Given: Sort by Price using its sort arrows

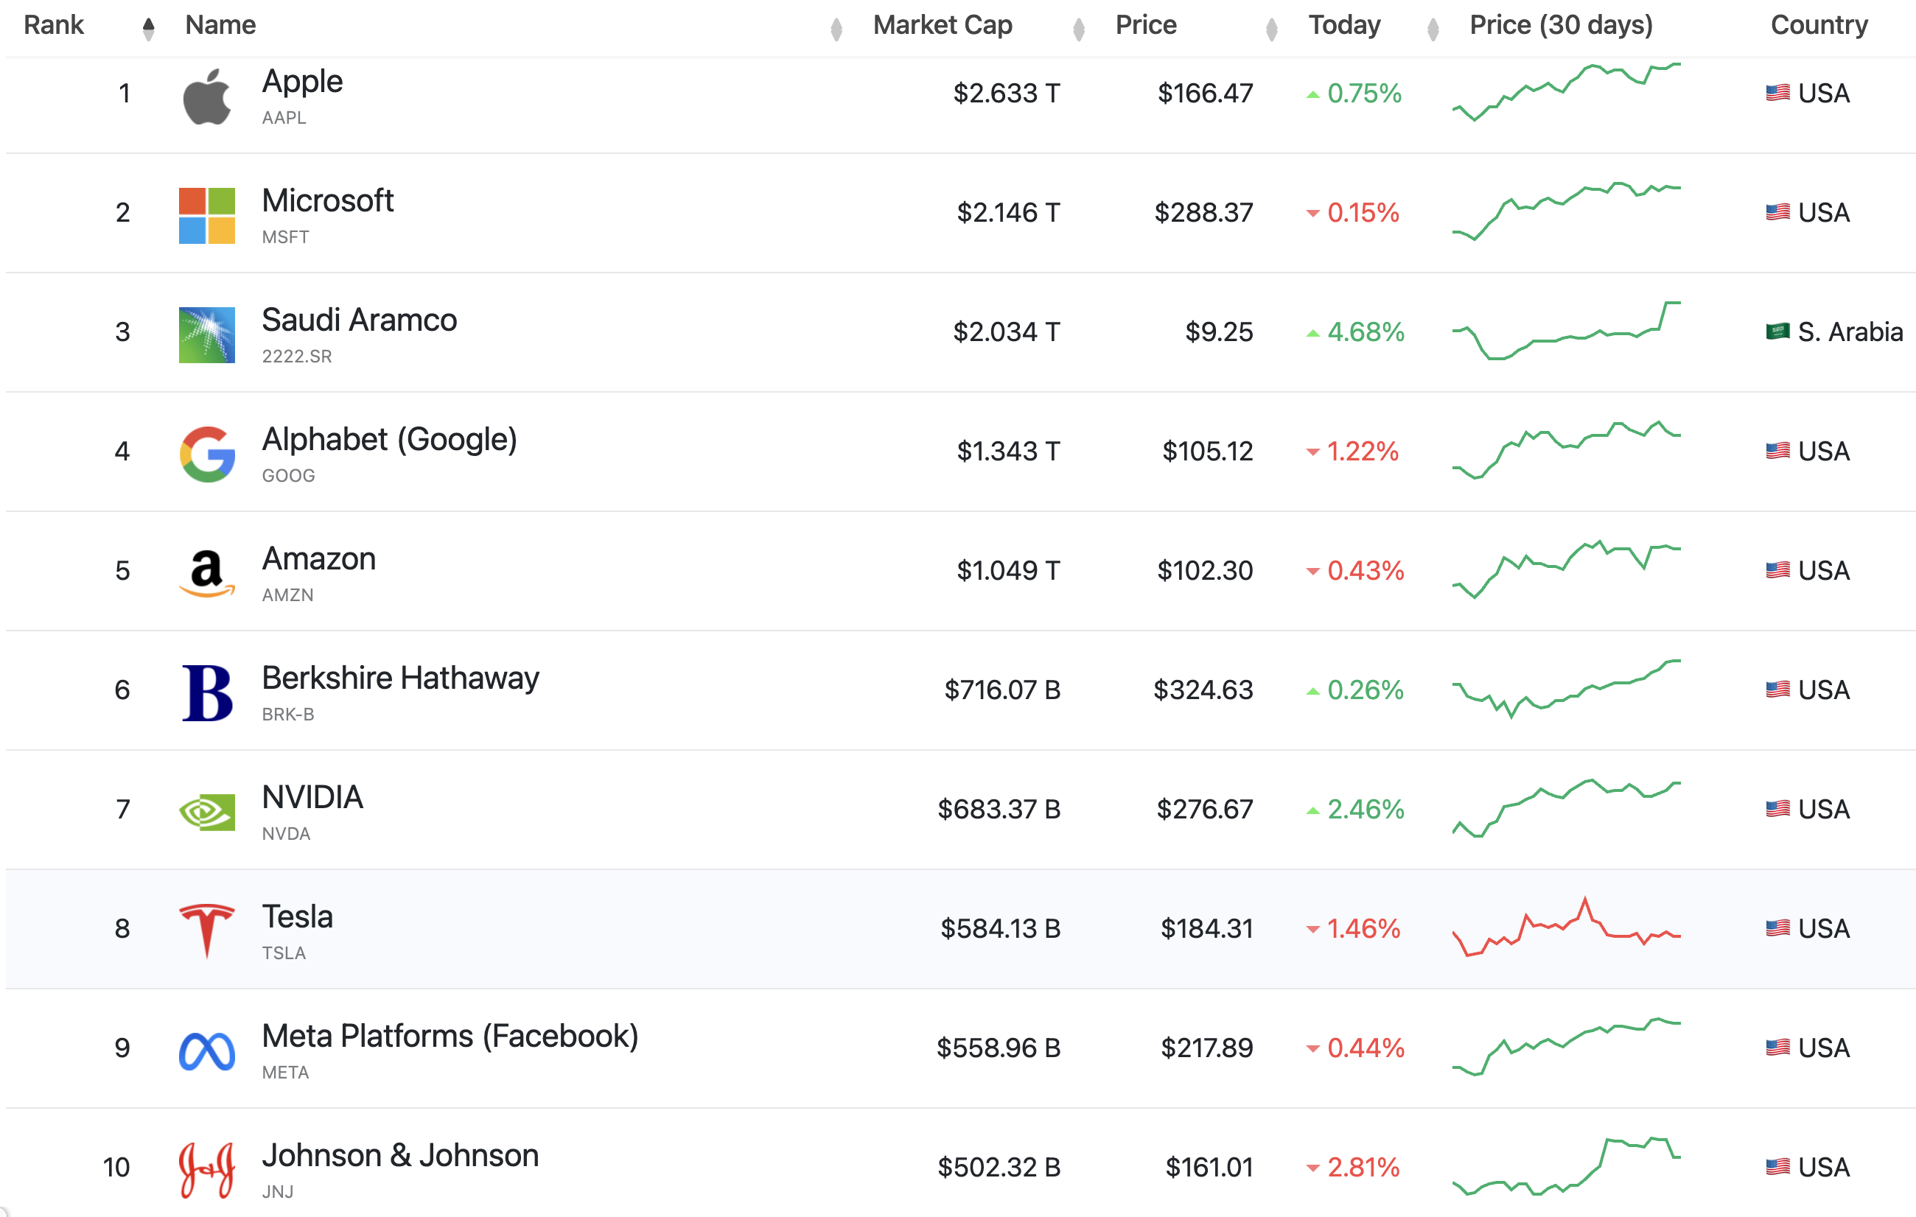Looking at the screenshot, I should pos(1271,29).
